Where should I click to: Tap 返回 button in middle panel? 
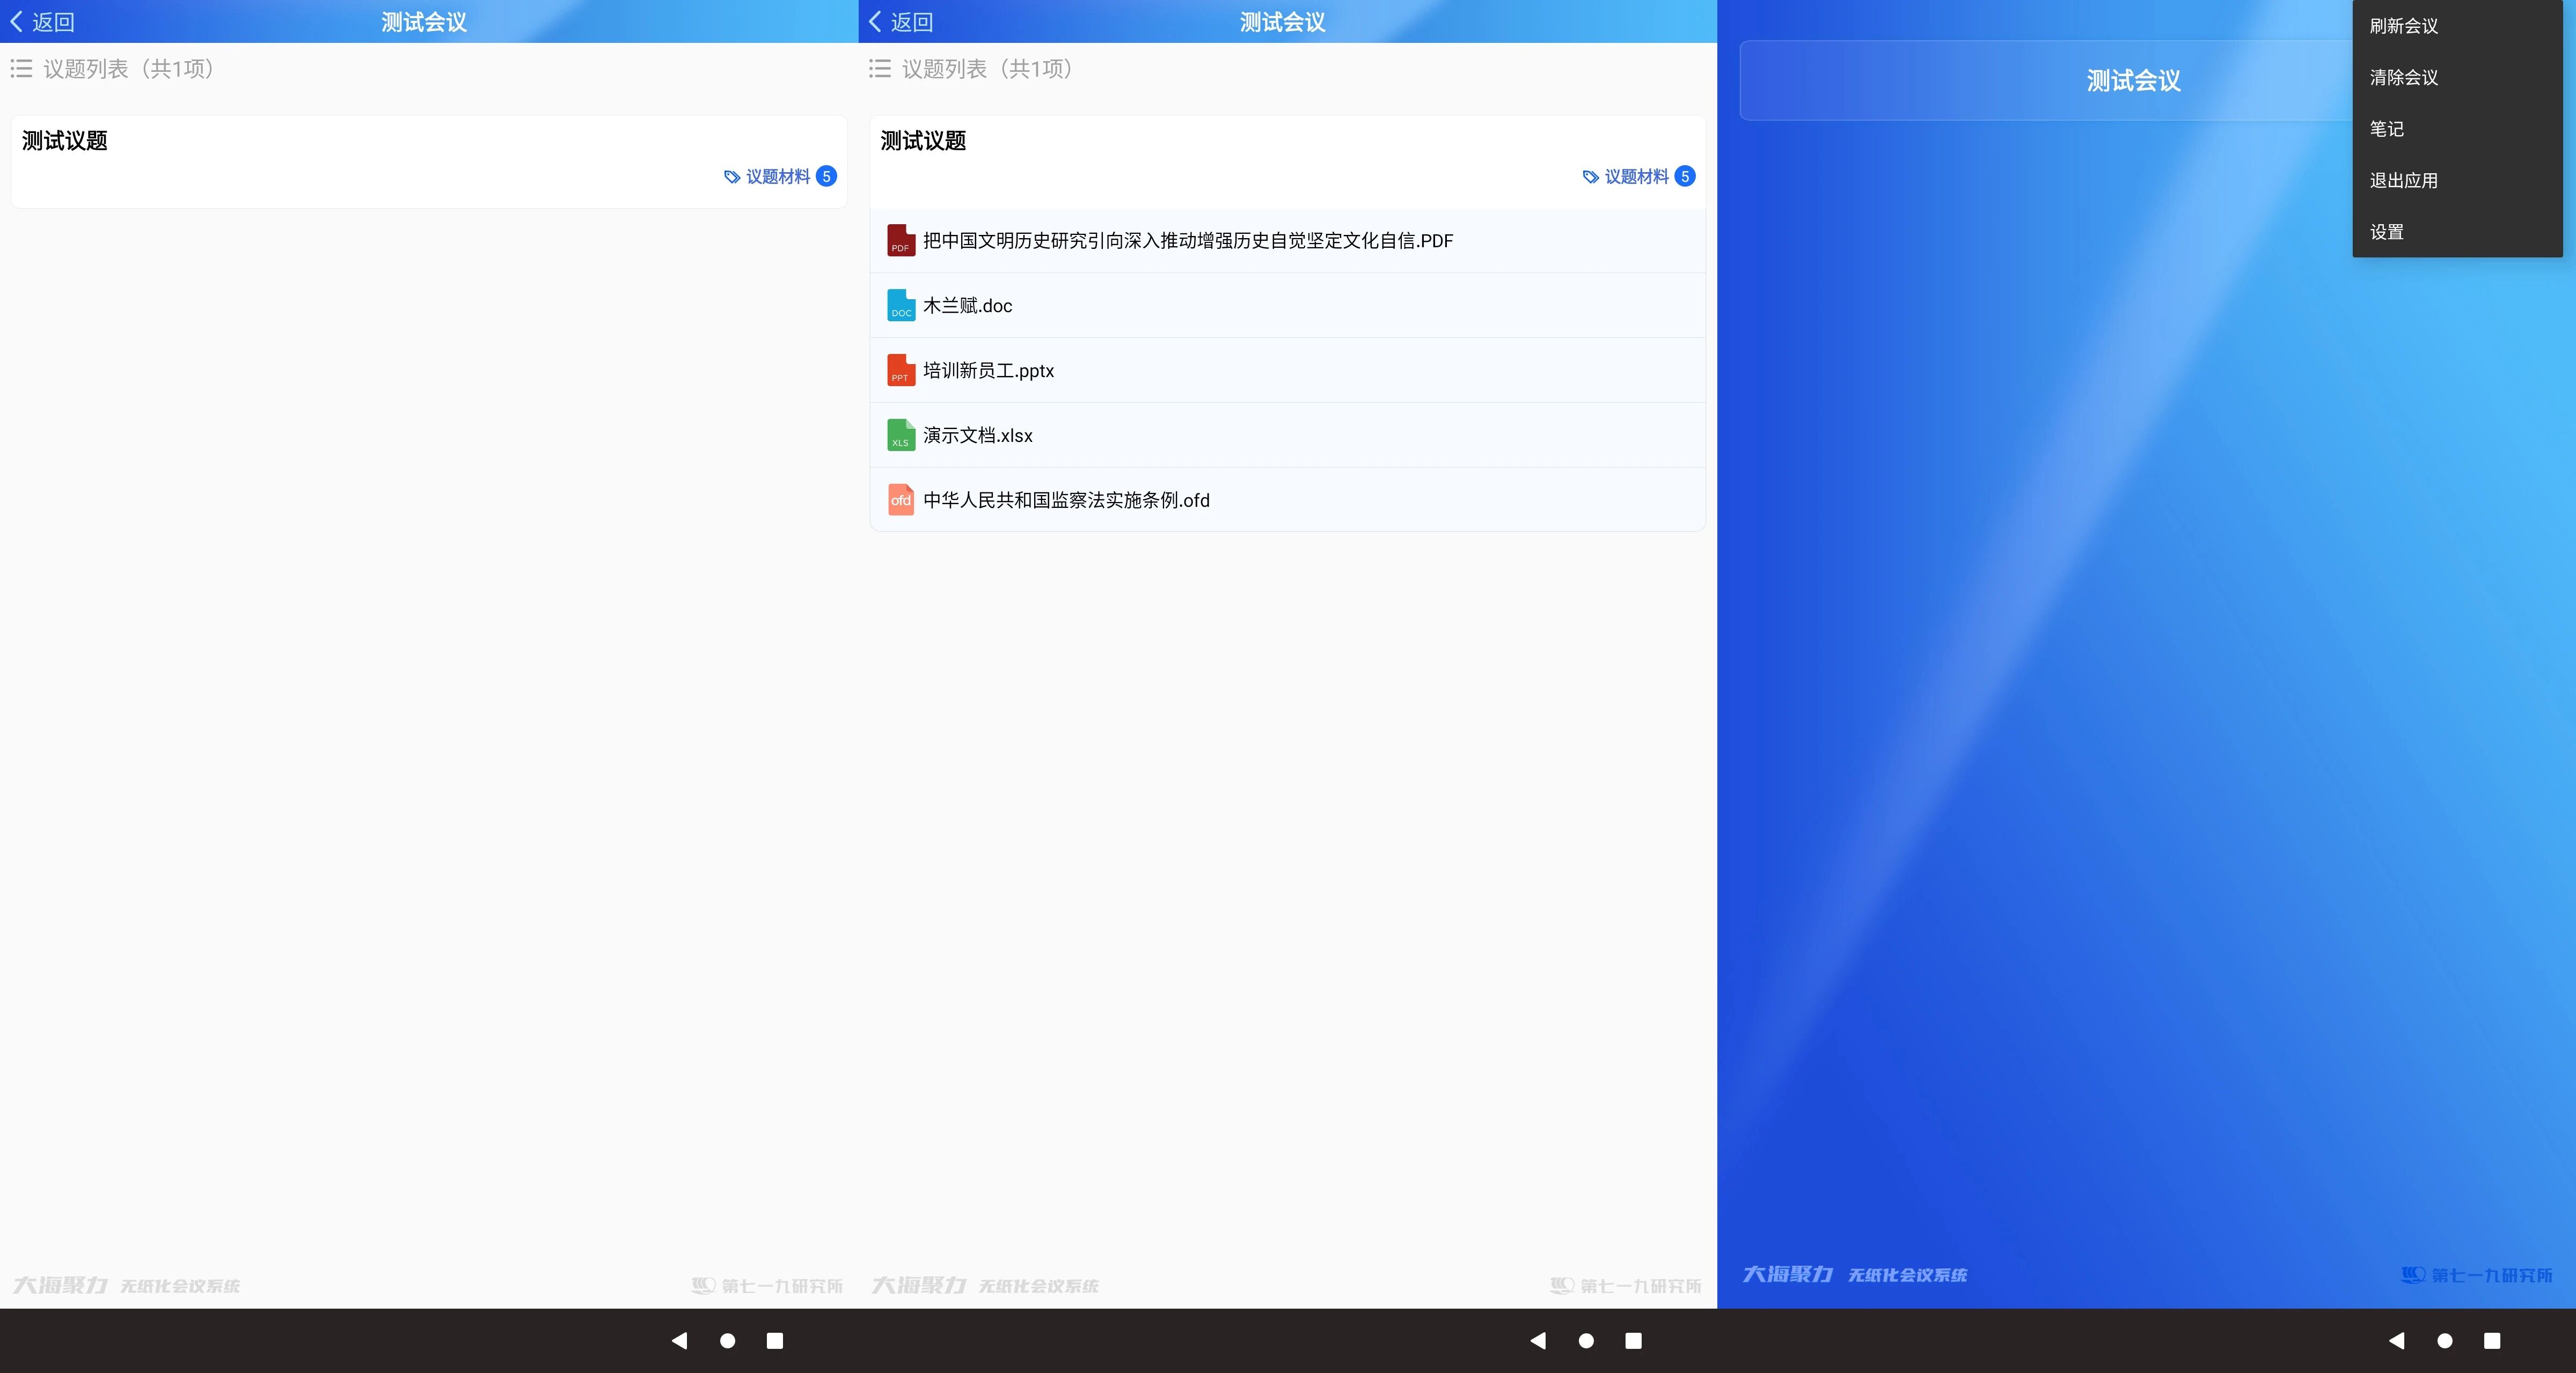pyautogui.click(x=901, y=22)
